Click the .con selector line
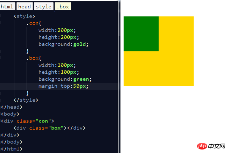The width and height of the screenshot is (229, 153). [x=34, y=23]
